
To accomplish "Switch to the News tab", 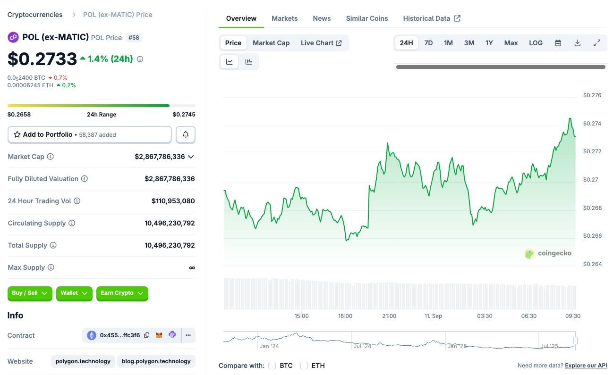I will 322,18.
